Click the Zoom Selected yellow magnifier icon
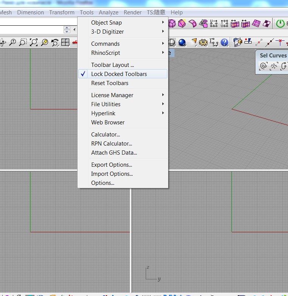Image resolution: width=288 pixels, height=296 pixels. pos(45,42)
